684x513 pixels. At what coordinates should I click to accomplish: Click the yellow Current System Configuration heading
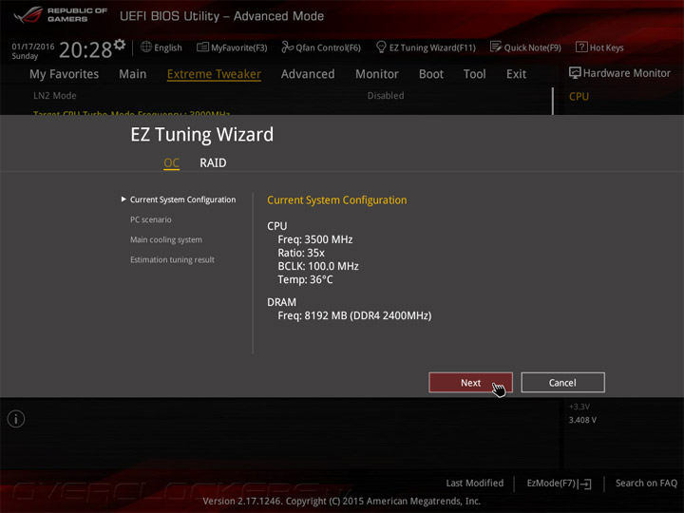pyautogui.click(x=336, y=199)
